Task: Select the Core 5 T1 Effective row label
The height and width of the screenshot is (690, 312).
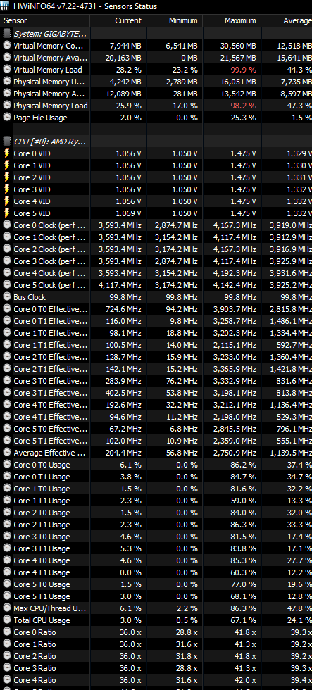Action: point(51,441)
